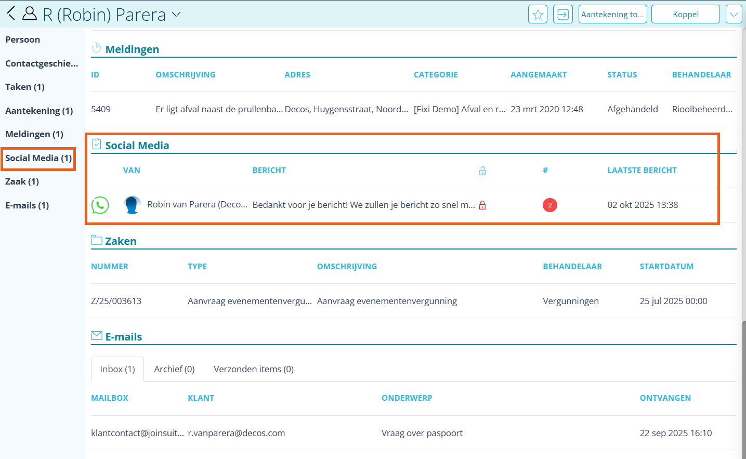Click Robin van Parera's avatar
Screen dimensions: 746x459
(x=133, y=205)
